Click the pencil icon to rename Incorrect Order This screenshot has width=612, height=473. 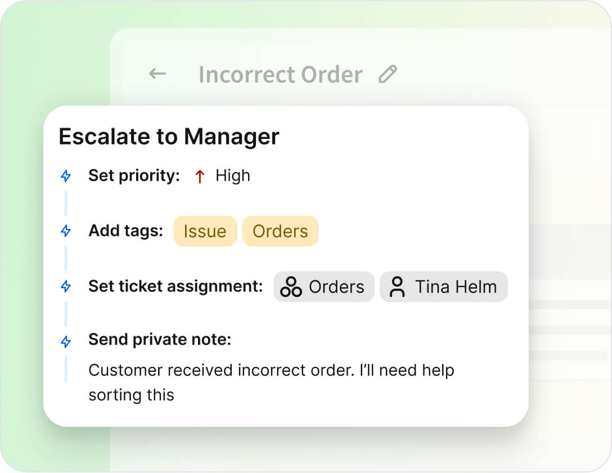point(388,74)
